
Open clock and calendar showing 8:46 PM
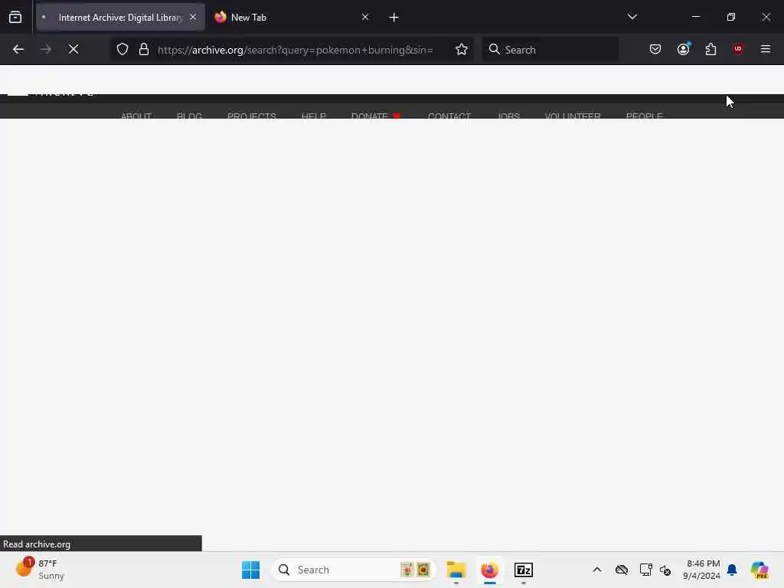click(702, 570)
